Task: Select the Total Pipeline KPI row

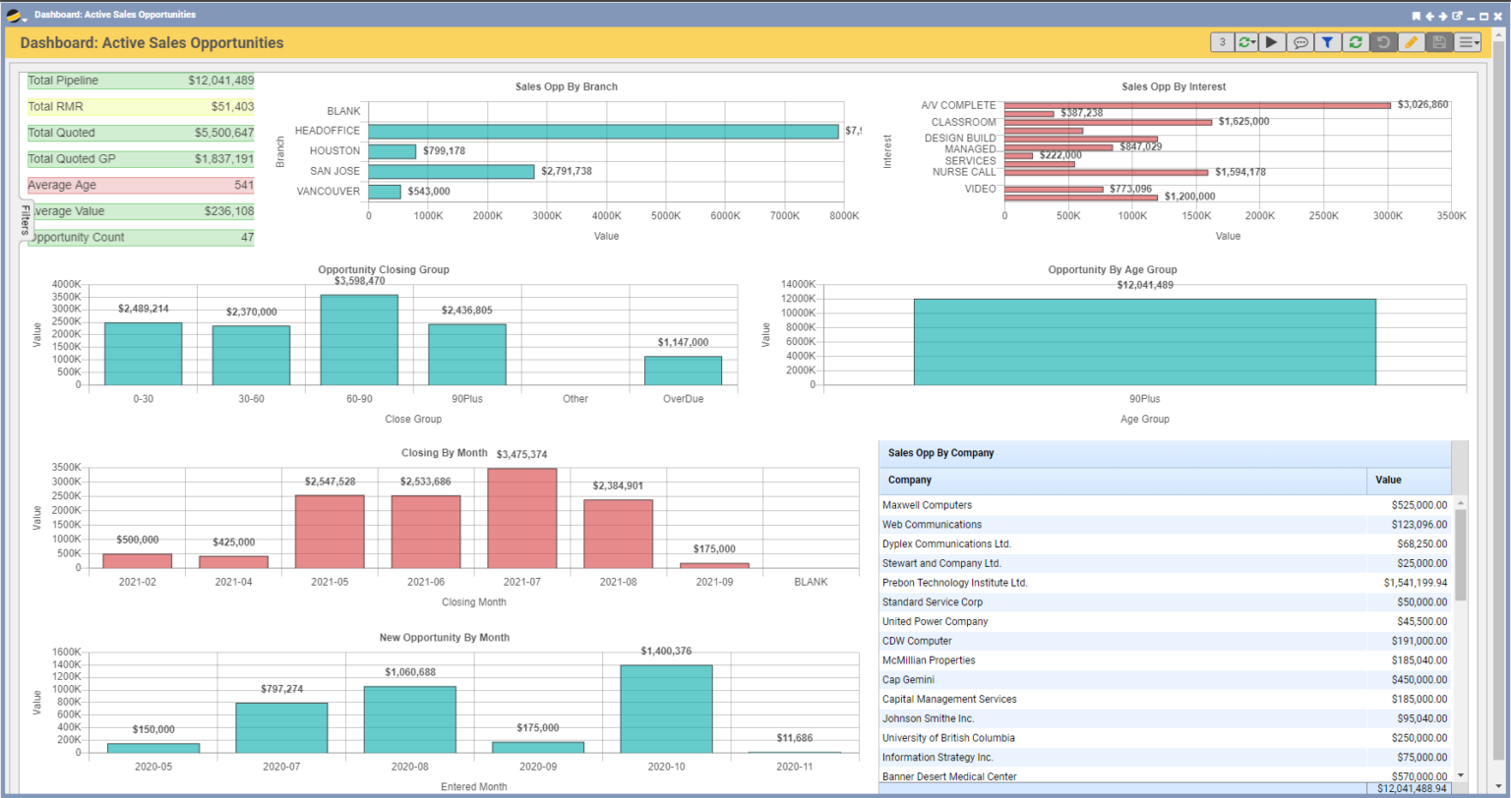Action: click(x=141, y=81)
